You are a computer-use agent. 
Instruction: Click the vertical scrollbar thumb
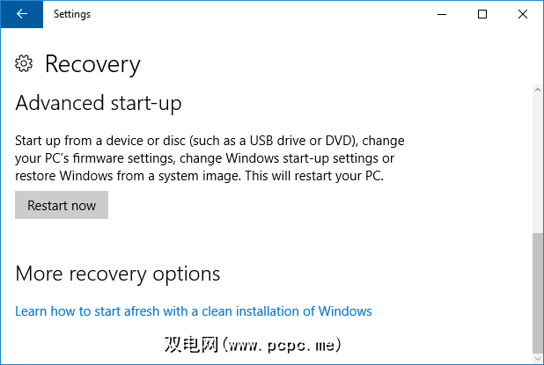click(x=537, y=290)
